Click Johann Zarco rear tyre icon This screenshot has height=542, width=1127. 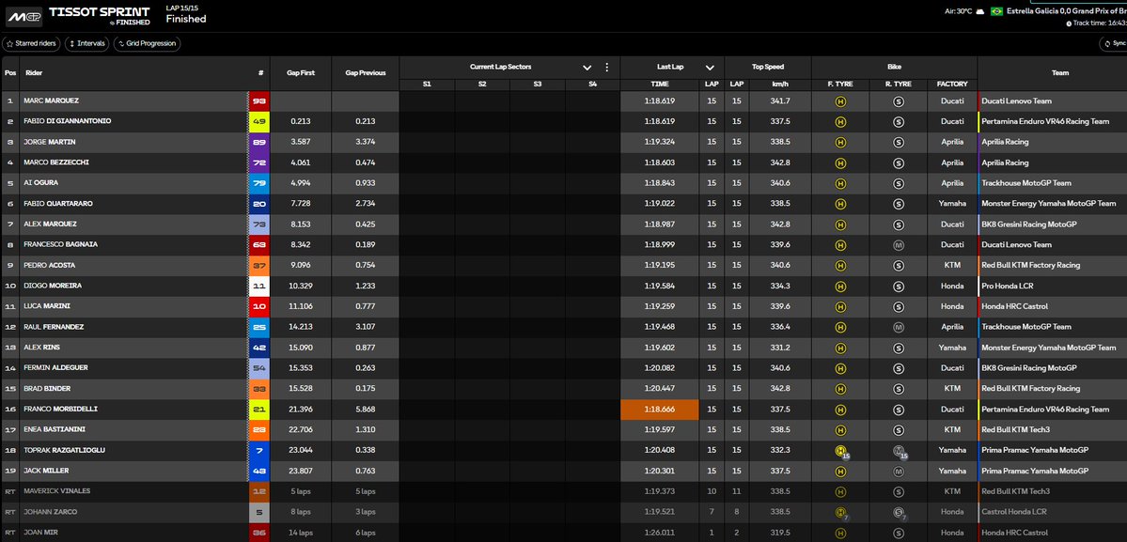tap(900, 513)
